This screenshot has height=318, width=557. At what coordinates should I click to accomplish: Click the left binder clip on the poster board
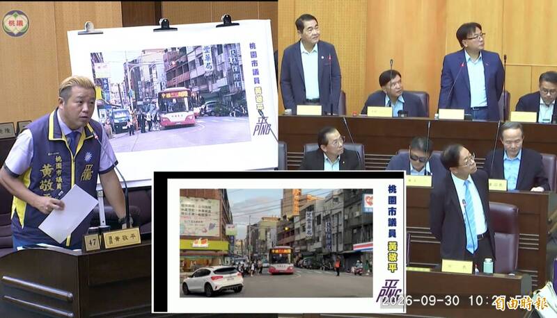tap(90, 28)
